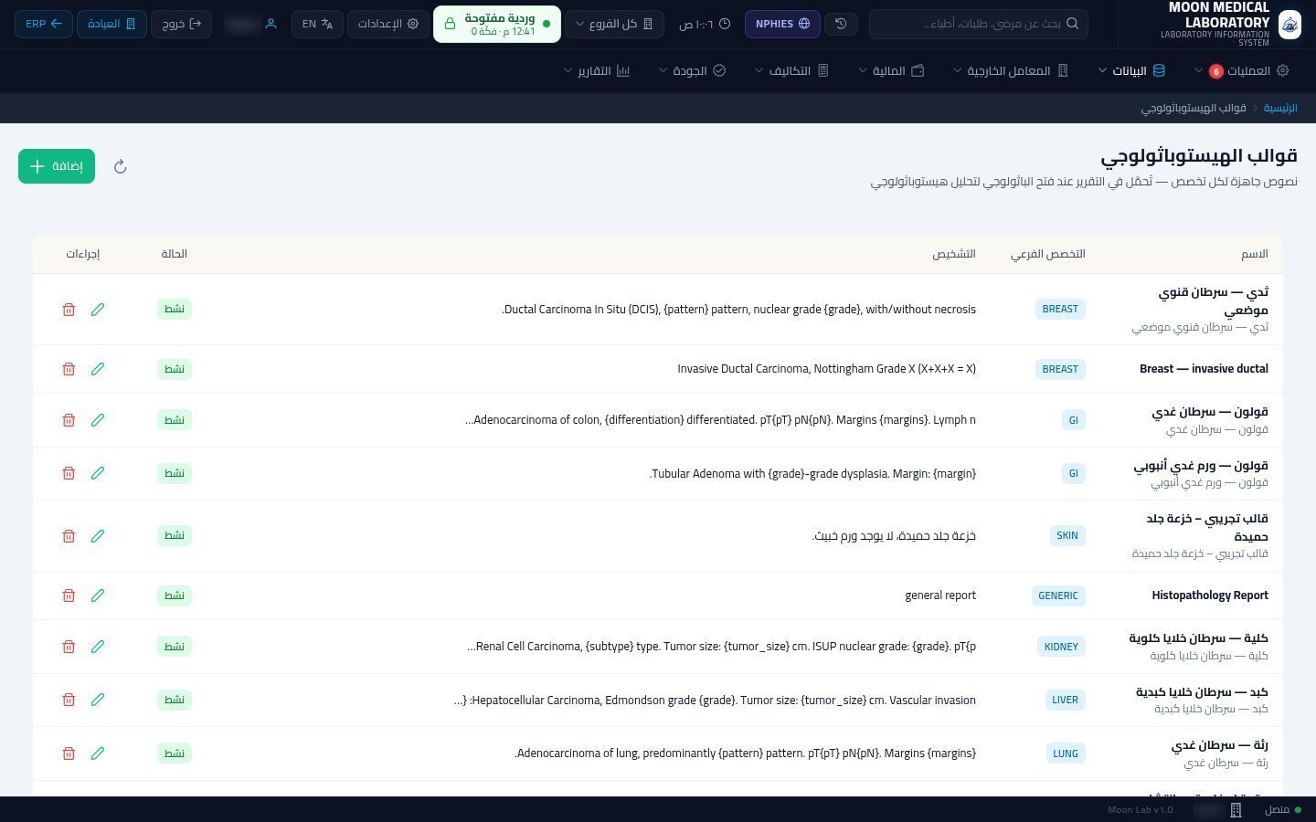The height and width of the screenshot is (822, 1316).
Task: Expand the المعامل الخارجية menu
Action: pyautogui.click(x=1010, y=71)
